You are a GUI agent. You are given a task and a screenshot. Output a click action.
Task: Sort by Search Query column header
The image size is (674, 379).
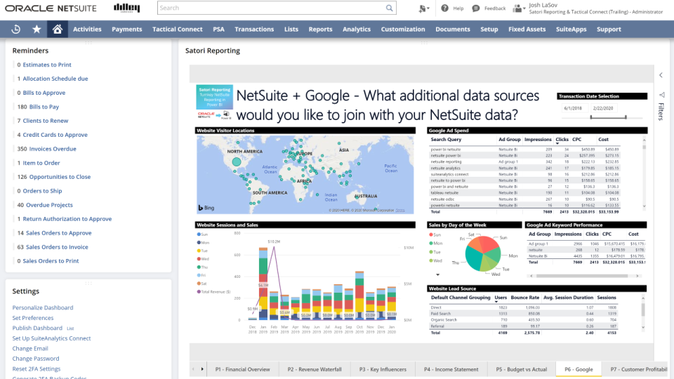pos(446,140)
